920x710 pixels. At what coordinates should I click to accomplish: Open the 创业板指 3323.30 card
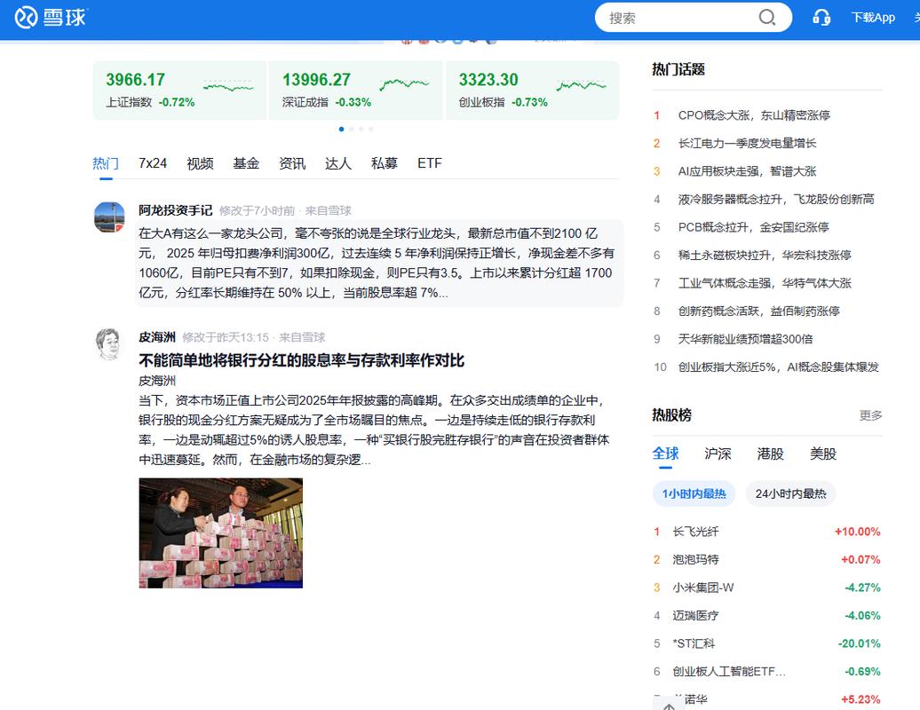(x=532, y=91)
